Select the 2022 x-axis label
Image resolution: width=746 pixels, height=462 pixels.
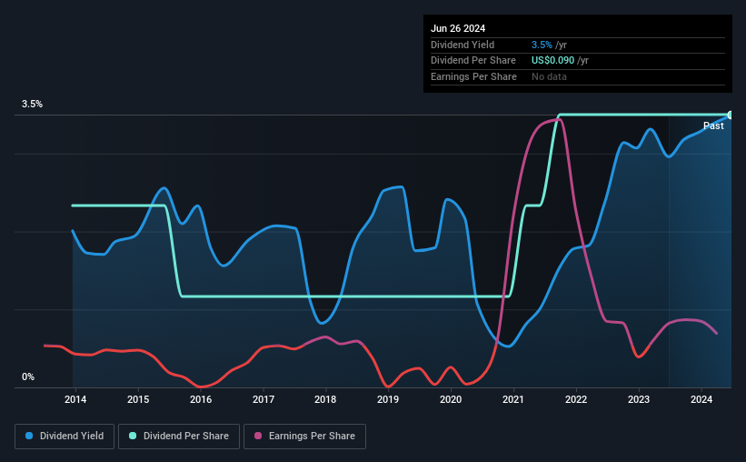click(576, 399)
